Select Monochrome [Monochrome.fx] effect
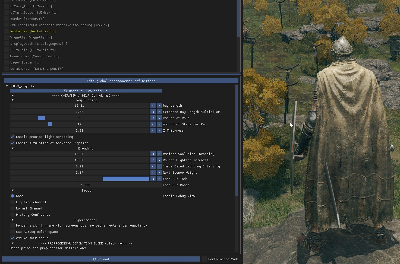Image resolution: width=400 pixels, height=264 pixels. click(35, 56)
